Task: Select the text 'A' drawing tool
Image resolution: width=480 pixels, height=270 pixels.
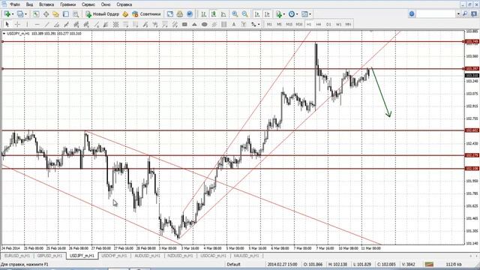Action: point(234,24)
